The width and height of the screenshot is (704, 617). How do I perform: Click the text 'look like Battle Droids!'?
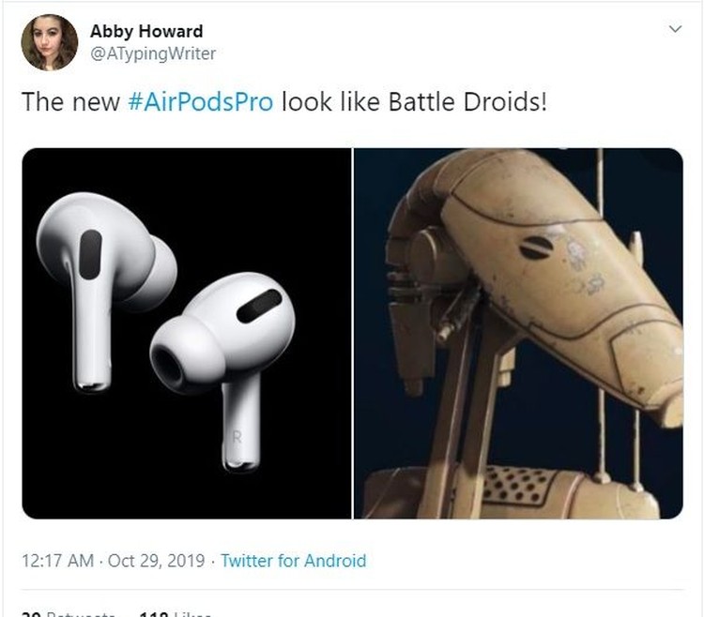click(414, 102)
